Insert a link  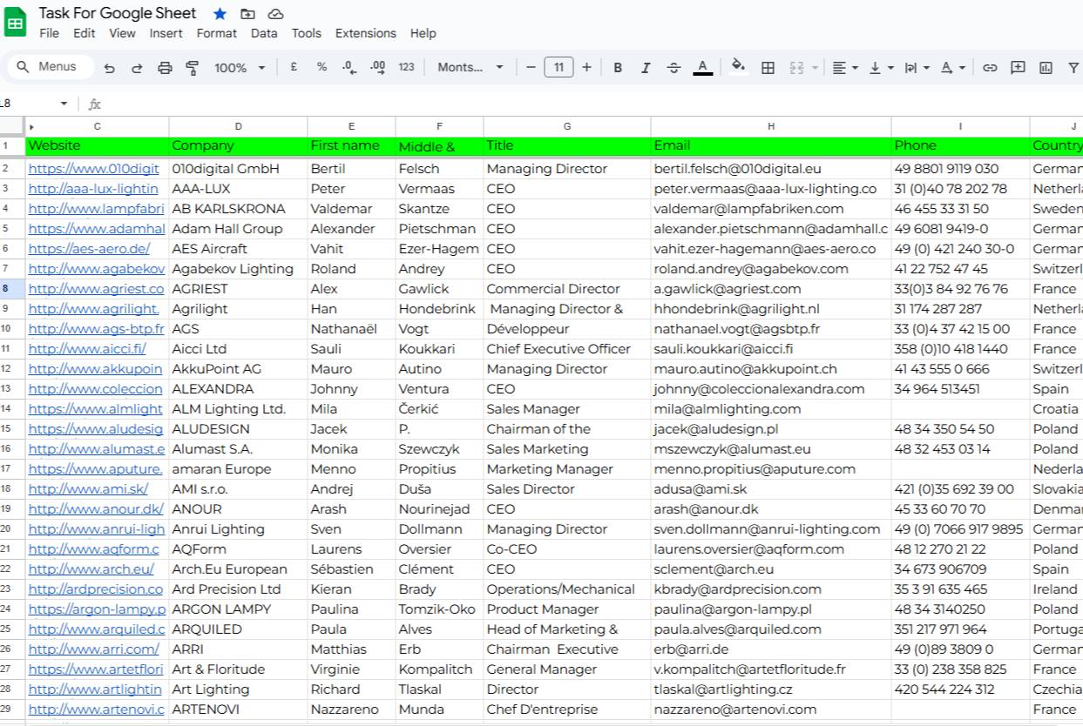coord(990,68)
